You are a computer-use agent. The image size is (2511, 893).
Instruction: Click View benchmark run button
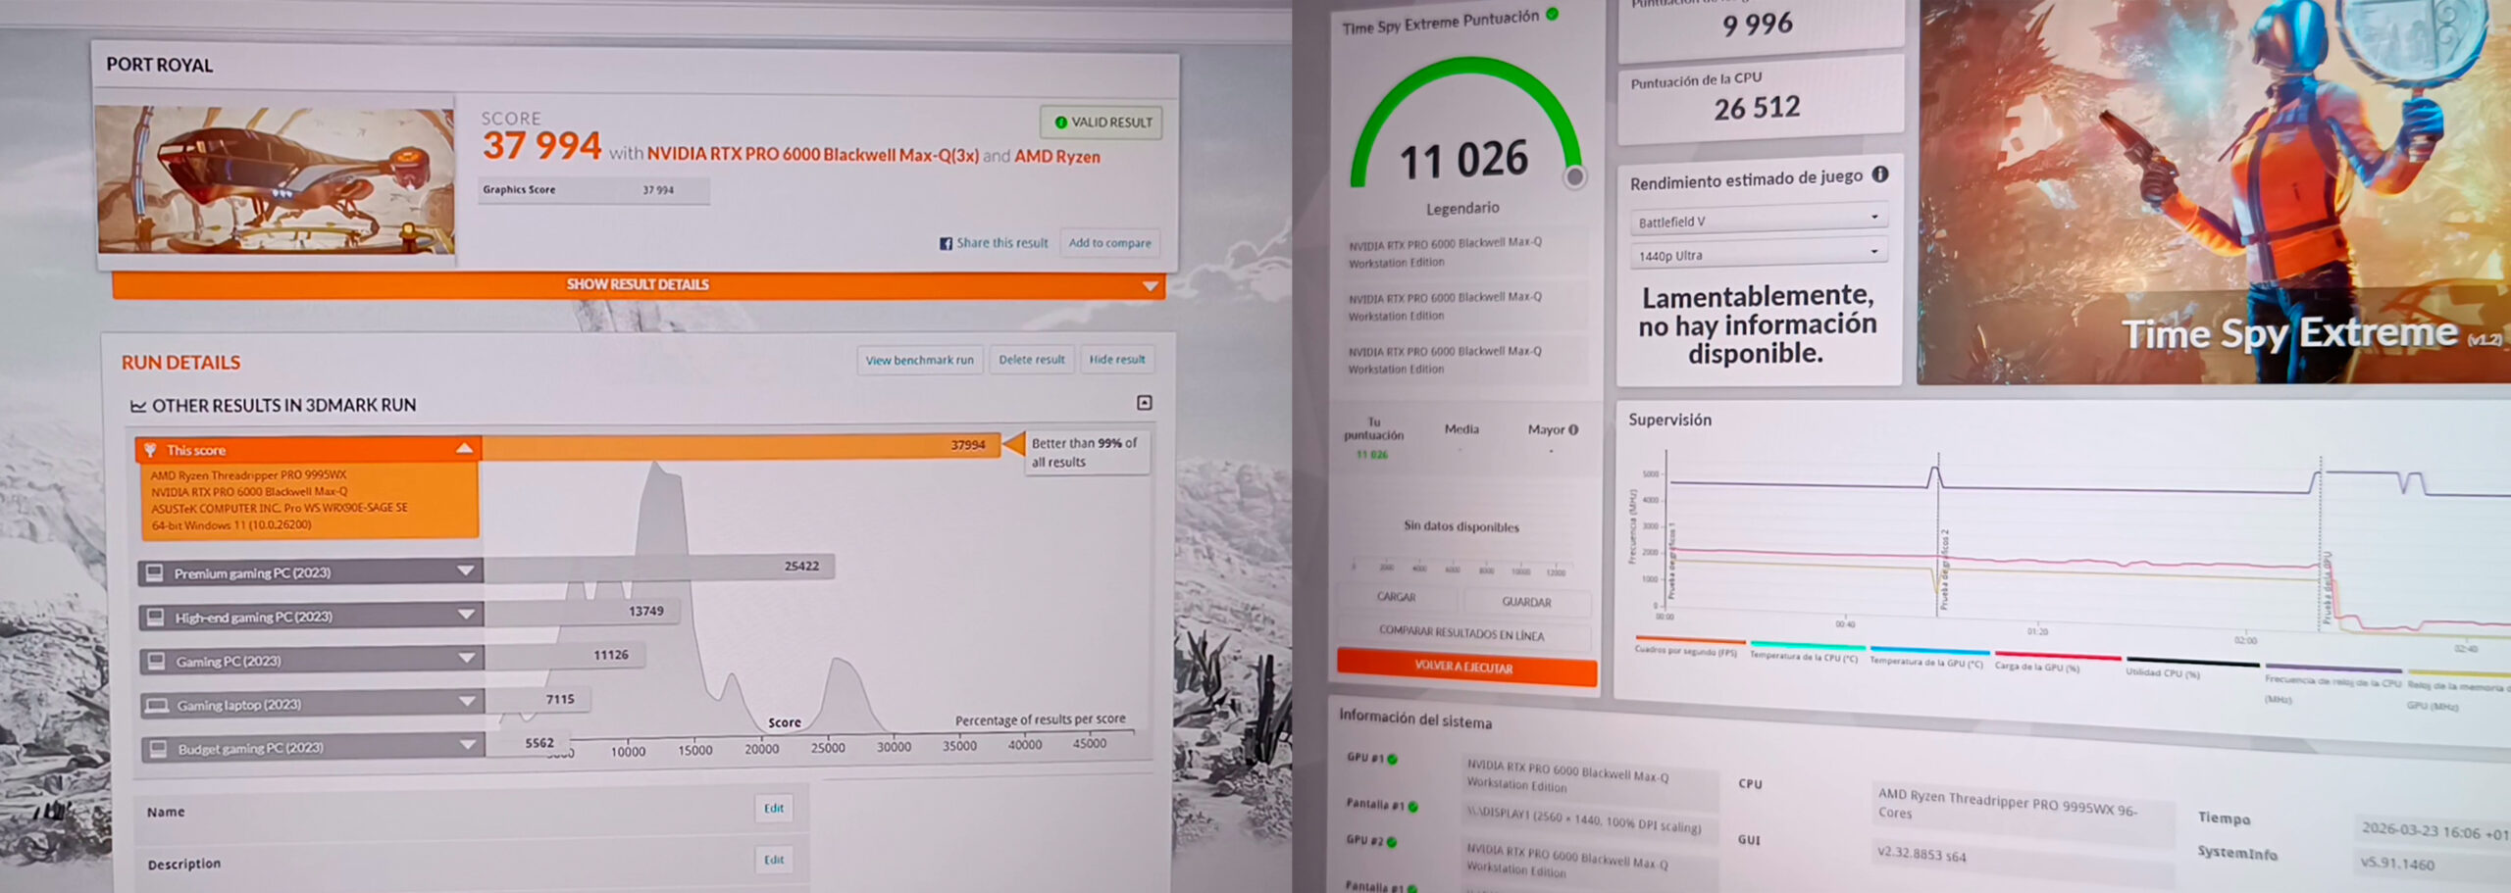(919, 360)
